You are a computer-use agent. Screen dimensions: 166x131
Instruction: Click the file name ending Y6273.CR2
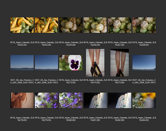pyautogui.click(x=71, y=81)
